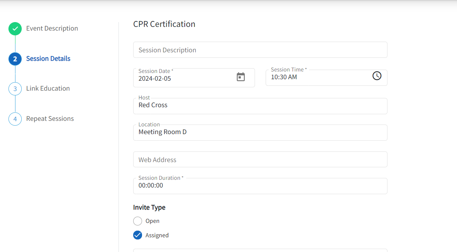The height and width of the screenshot is (252, 457).
Task: Click the step 4 circle icon
Action: 15,119
